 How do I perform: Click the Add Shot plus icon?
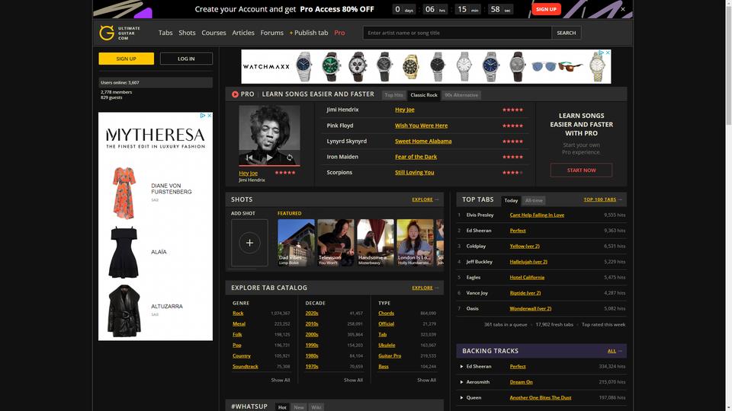point(250,243)
